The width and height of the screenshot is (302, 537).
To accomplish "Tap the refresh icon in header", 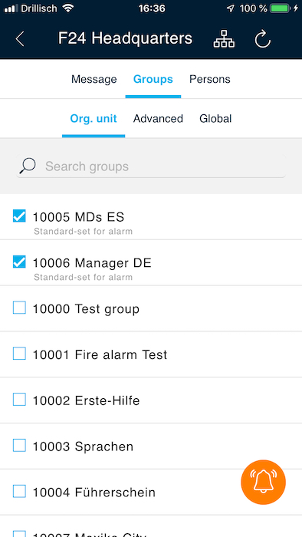I will [263, 38].
